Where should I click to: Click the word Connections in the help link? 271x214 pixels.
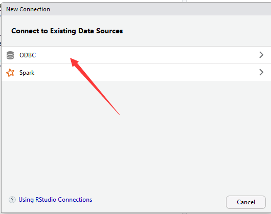click(75, 200)
